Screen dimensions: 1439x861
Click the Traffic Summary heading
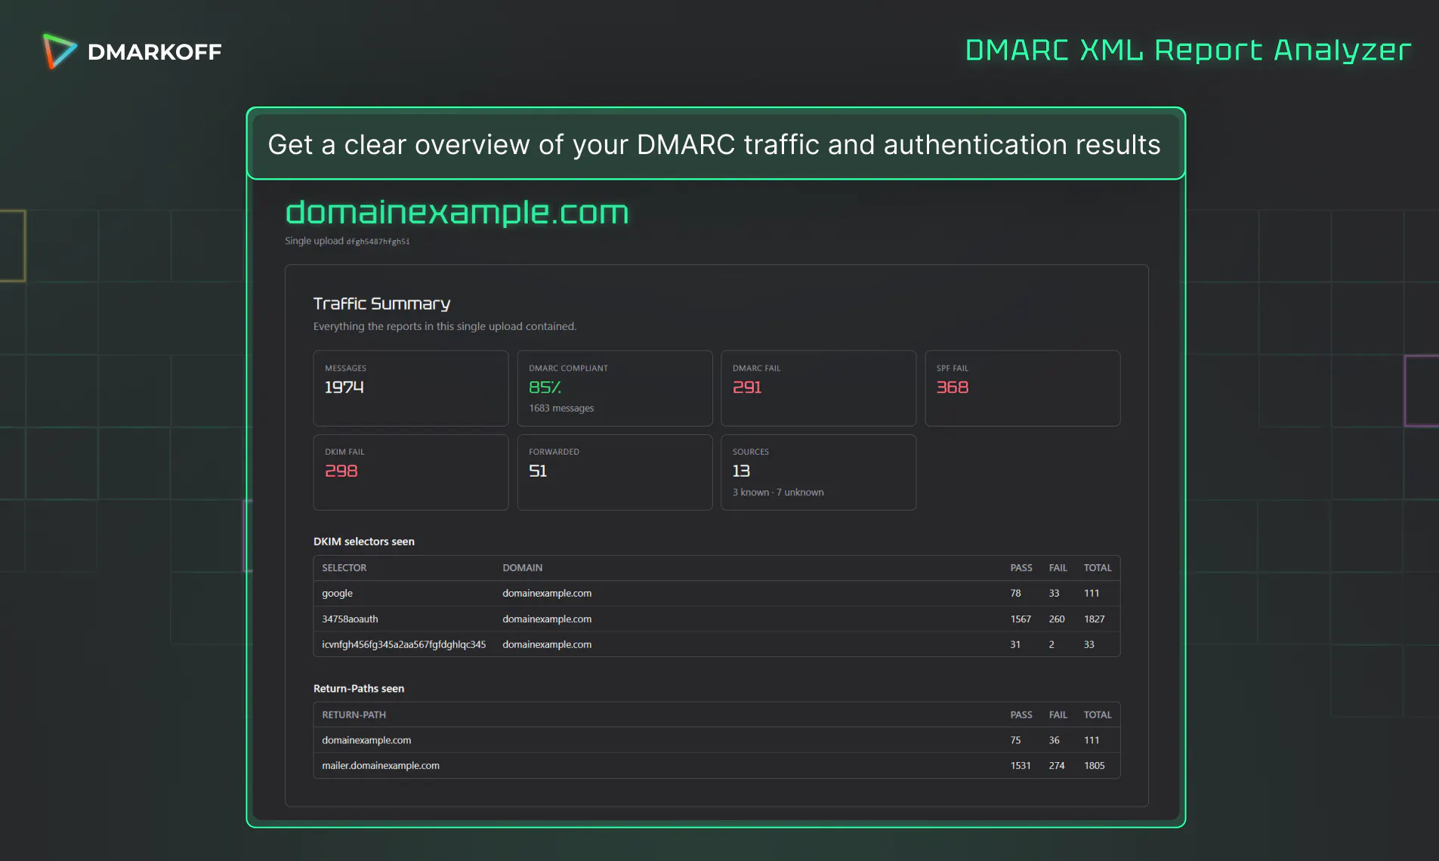click(381, 304)
